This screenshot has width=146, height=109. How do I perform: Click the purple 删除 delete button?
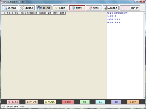[116, 102]
